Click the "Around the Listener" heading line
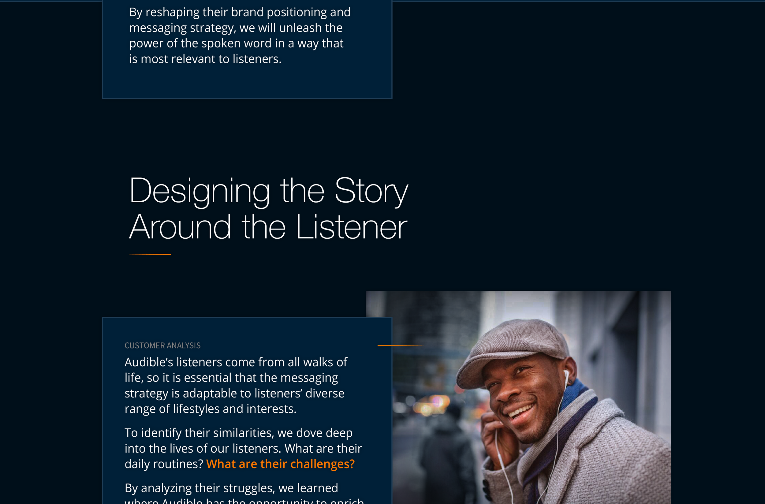This screenshot has height=504, width=765. pyautogui.click(x=268, y=227)
